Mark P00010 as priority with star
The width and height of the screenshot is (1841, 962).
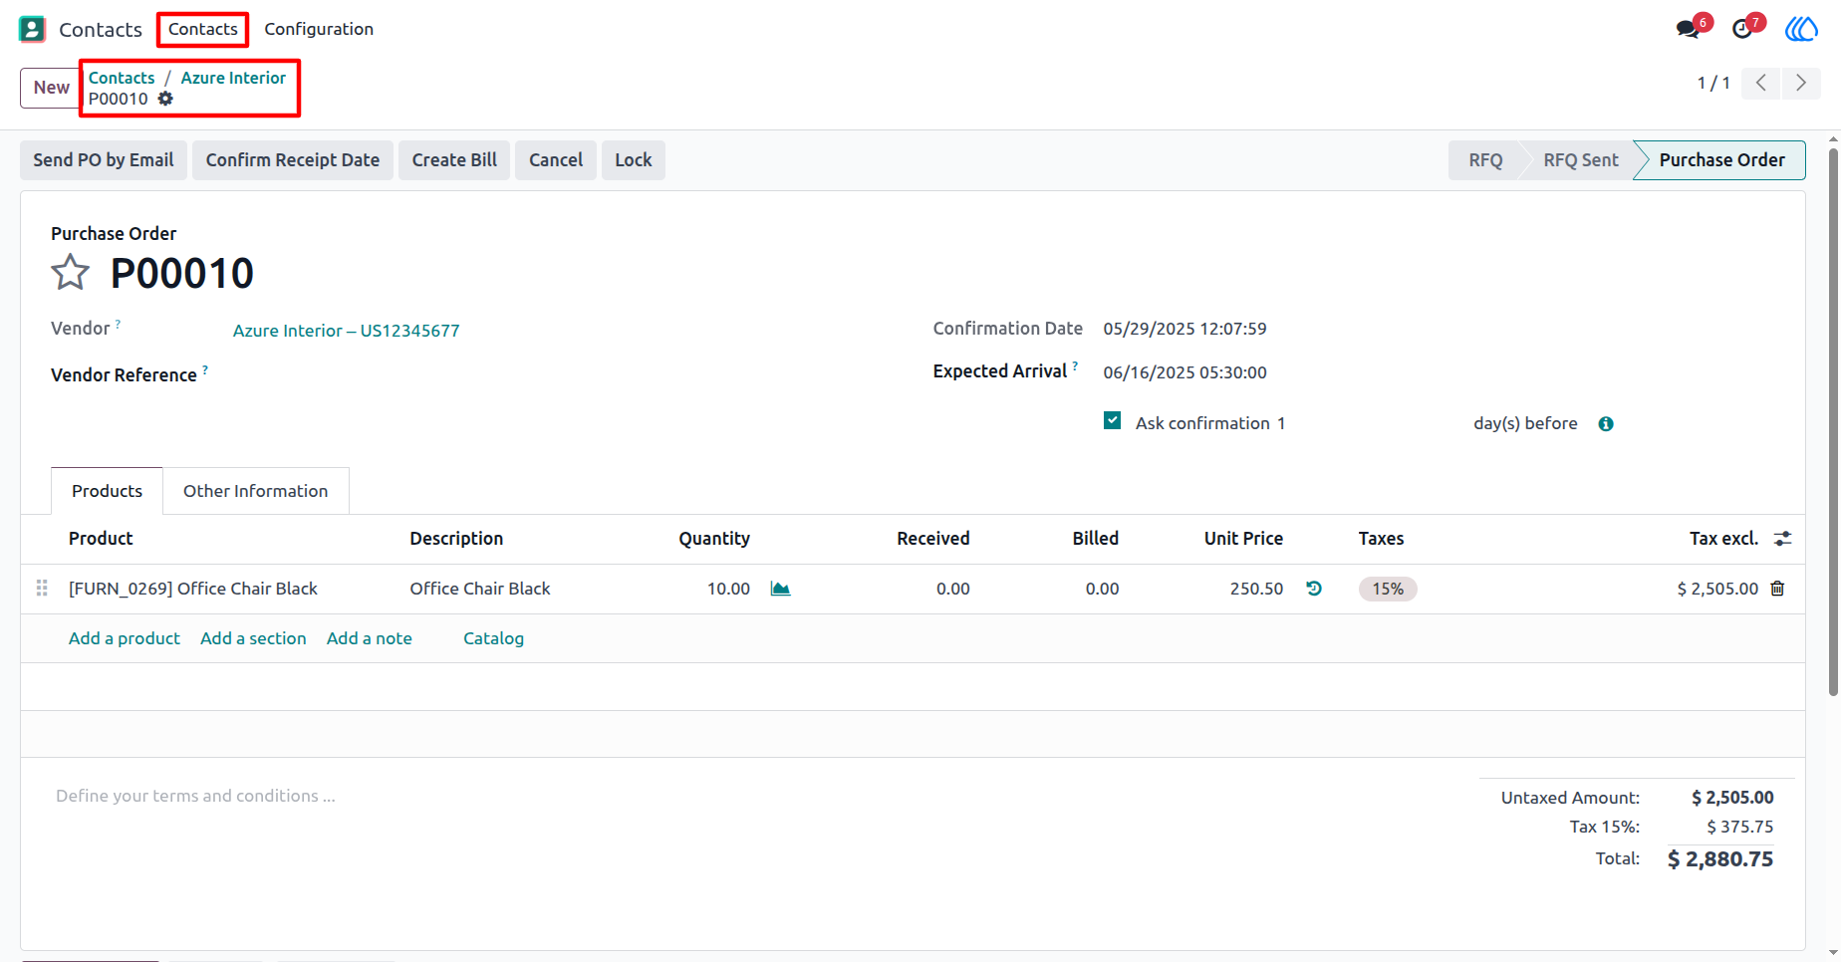point(70,272)
